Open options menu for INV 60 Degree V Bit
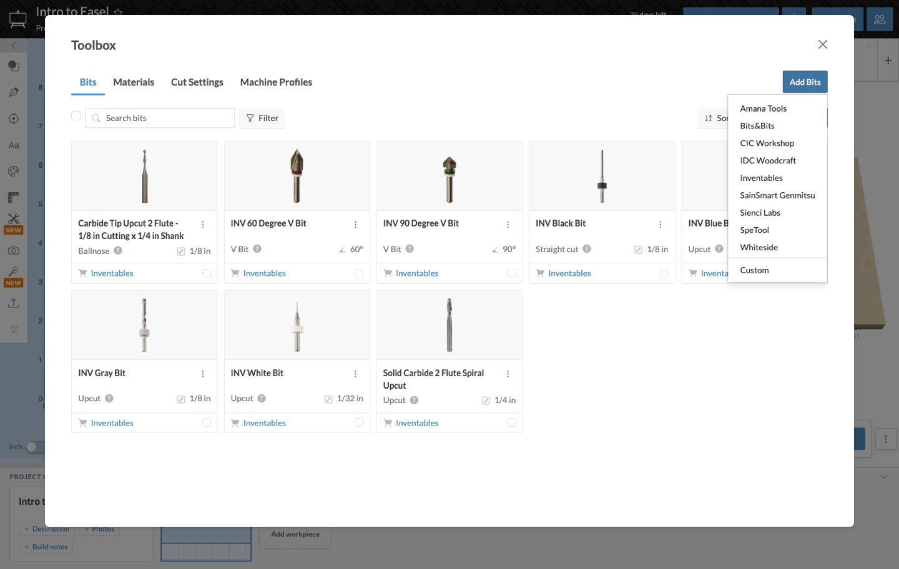This screenshot has width=899, height=569. (355, 225)
